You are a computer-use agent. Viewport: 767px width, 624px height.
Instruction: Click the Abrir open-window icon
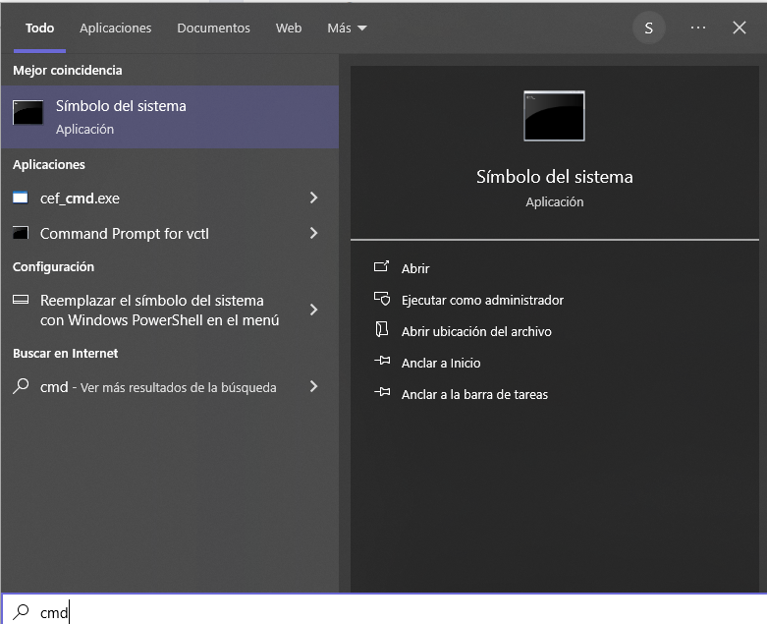[x=382, y=266]
